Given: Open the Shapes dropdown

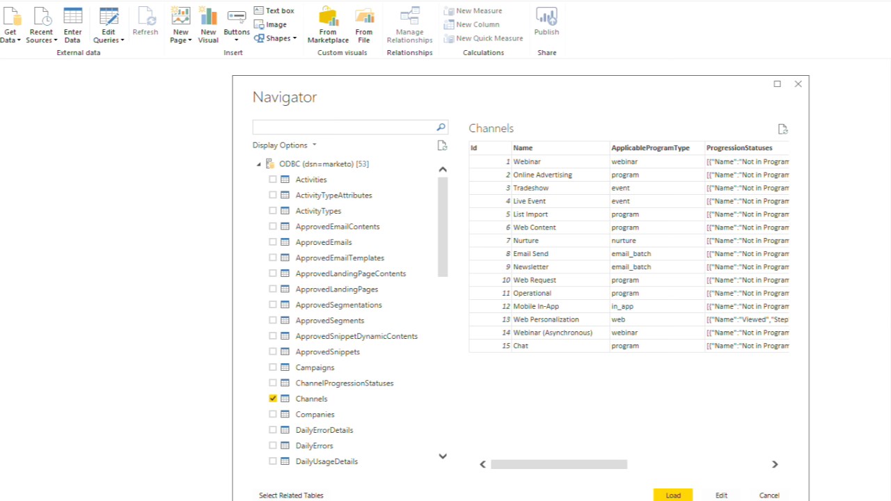Looking at the screenshot, I should coord(275,38).
